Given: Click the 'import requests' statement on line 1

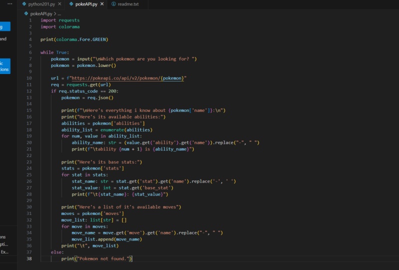Looking at the screenshot, I should pyautogui.click(x=60, y=20).
